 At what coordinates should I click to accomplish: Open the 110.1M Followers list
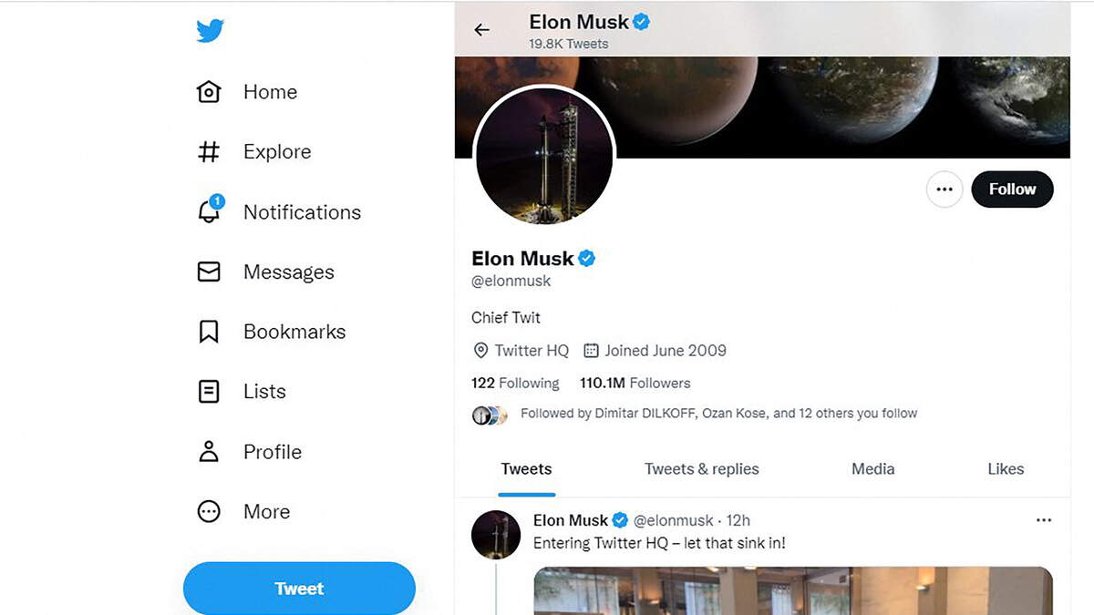(635, 383)
